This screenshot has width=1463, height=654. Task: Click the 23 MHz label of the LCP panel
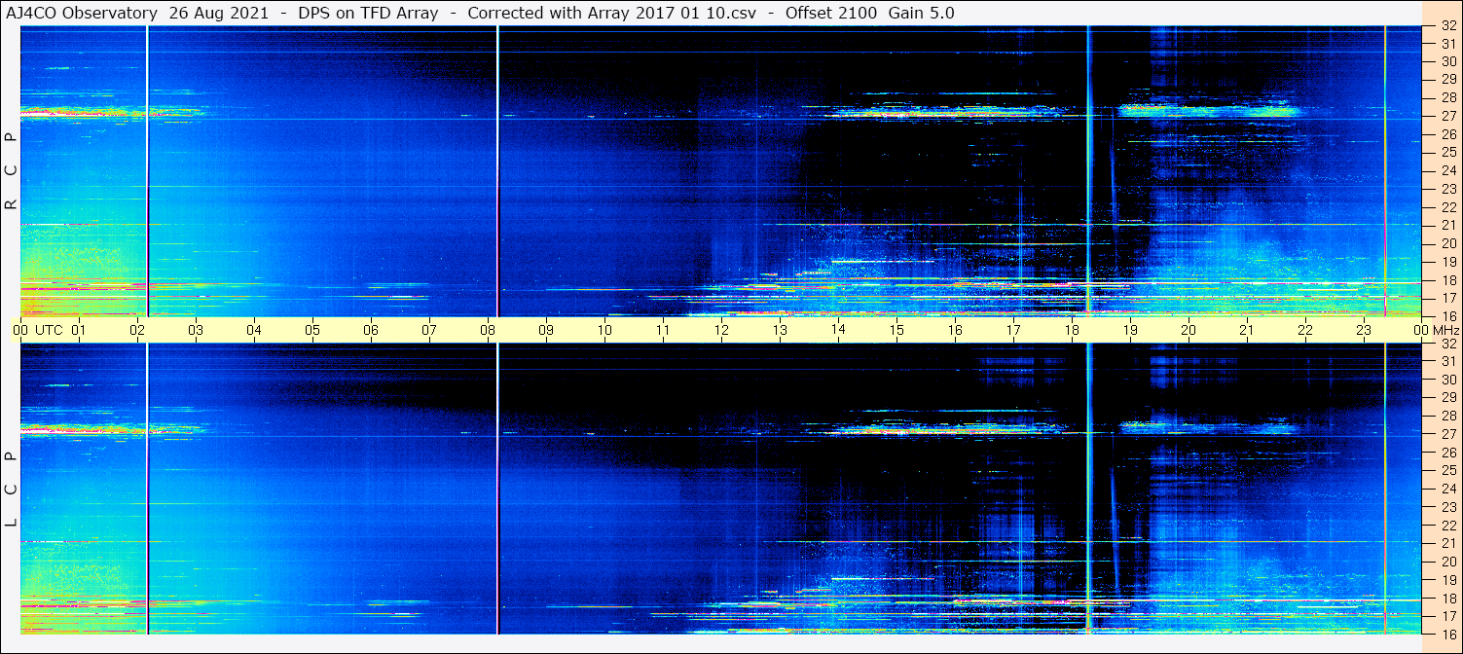pyautogui.click(x=1447, y=507)
